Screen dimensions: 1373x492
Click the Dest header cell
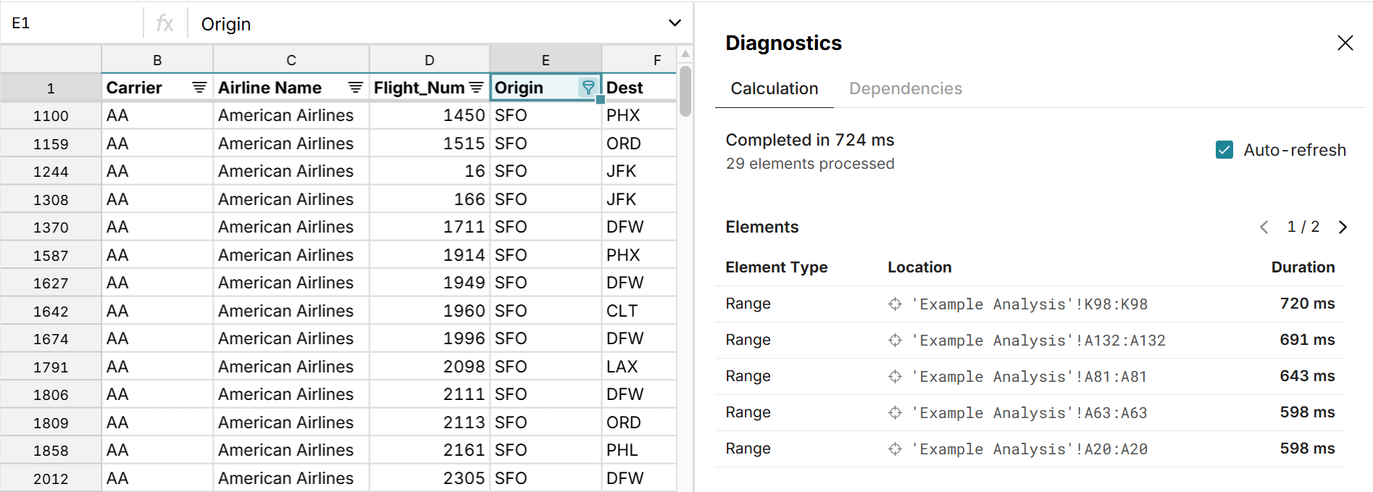640,88
